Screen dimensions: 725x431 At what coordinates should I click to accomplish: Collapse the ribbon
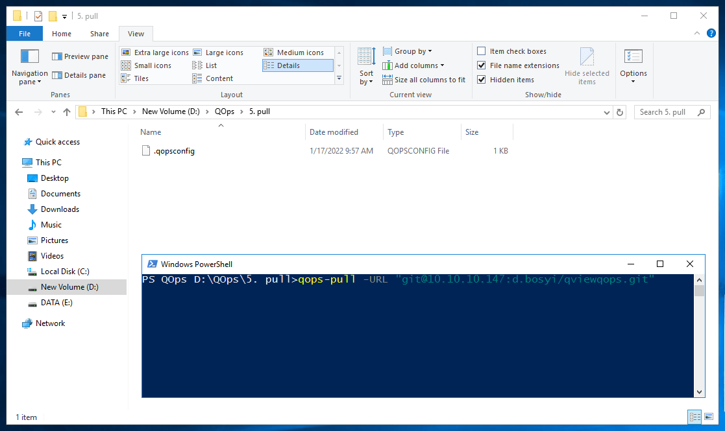click(x=697, y=33)
